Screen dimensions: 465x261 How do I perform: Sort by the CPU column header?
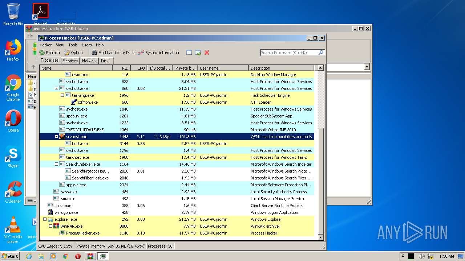tap(139, 68)
